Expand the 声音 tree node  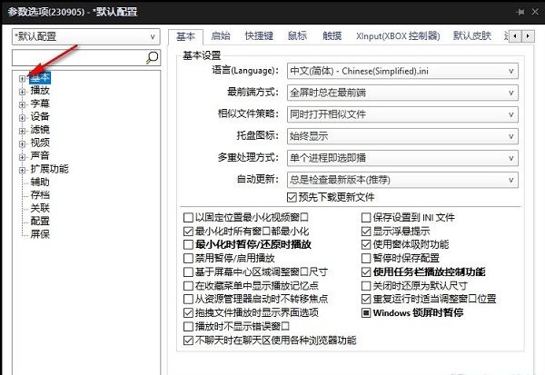[x=21, y=155]
